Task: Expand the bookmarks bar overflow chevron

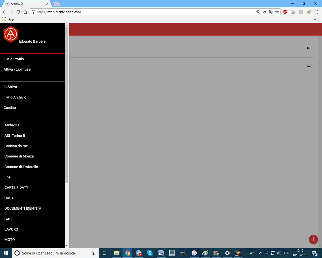Action: click(x=315, y=19)
